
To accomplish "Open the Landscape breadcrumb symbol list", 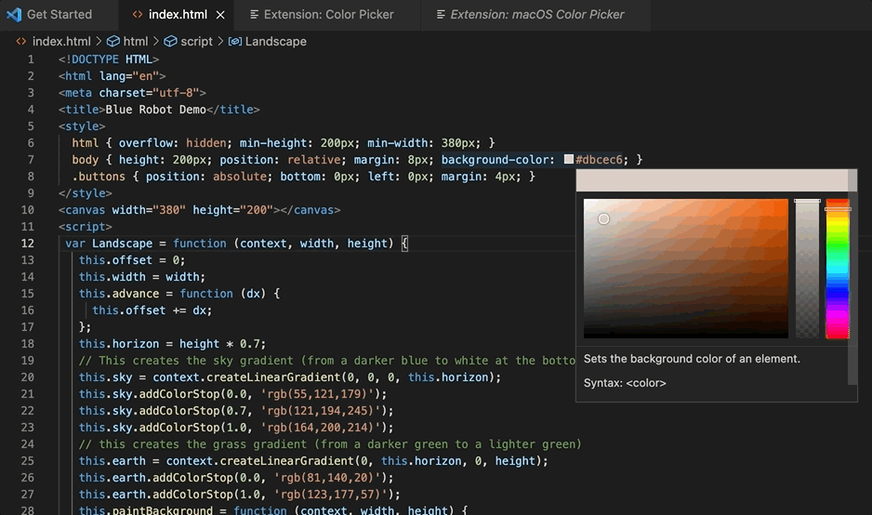I will click(275, 42).
